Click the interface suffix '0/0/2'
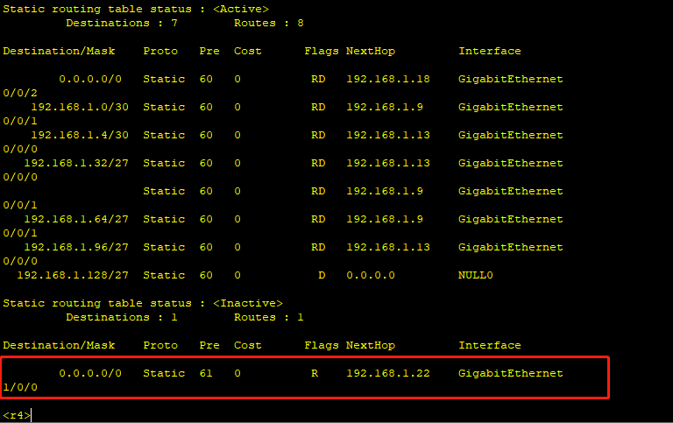The image size is (673, 423). coord(20,93)
